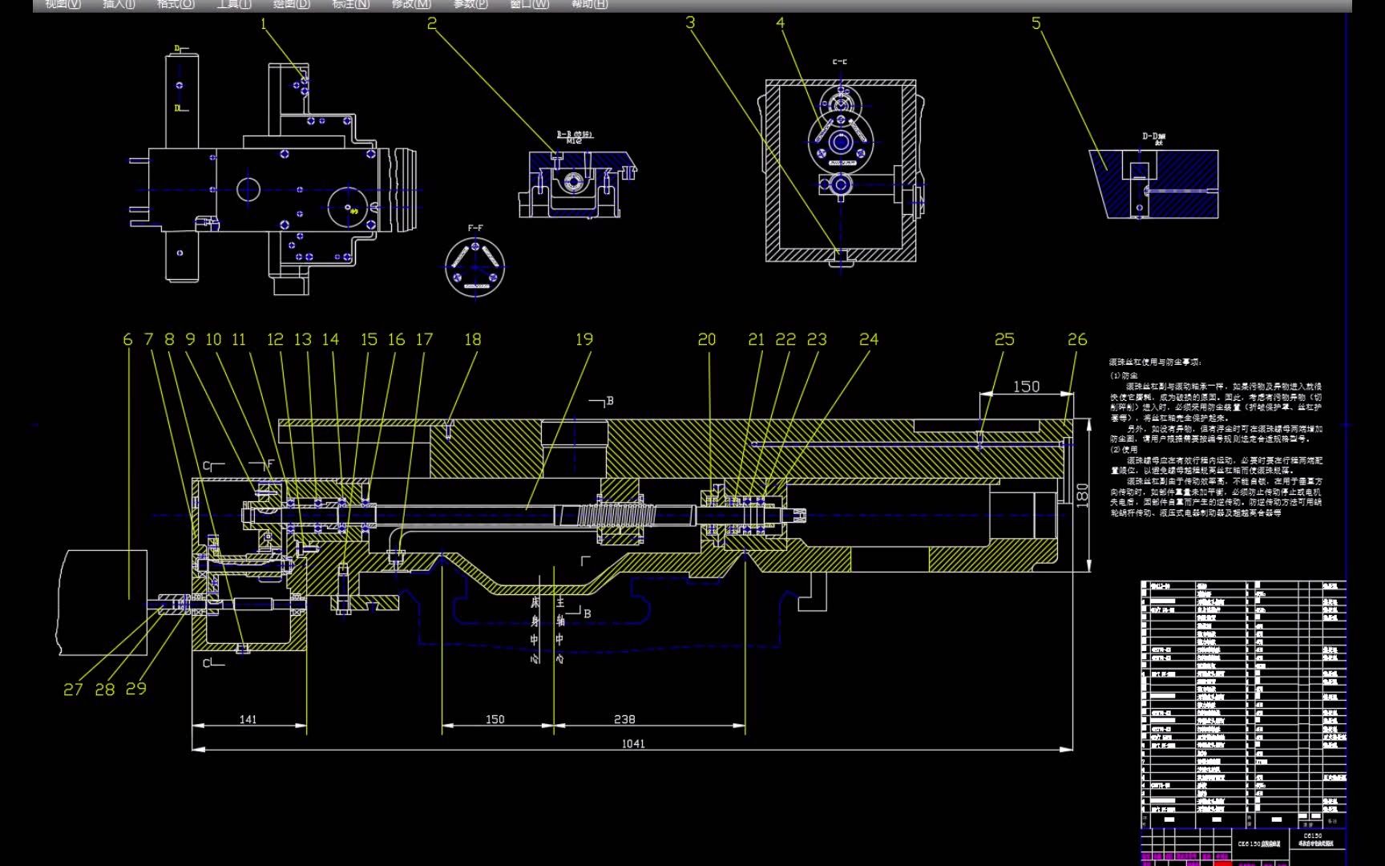Select part balloon number 15
1385x866 pixels.
[x=369, y=340]
